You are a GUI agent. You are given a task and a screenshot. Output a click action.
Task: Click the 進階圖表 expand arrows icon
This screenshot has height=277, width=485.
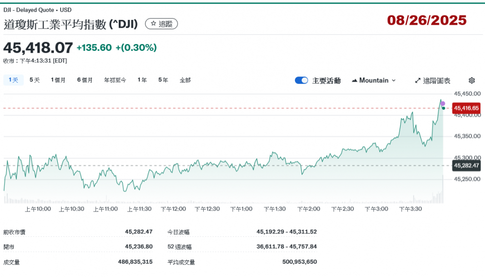pos(418,80)
